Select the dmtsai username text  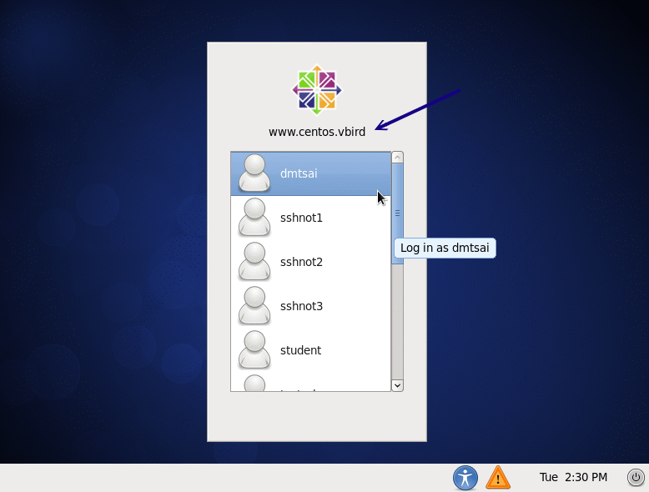tap(299, 173)
